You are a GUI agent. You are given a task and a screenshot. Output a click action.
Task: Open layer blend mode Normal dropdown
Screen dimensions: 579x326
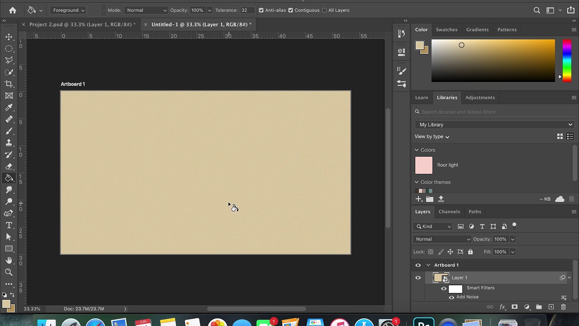(x=442, y=239)
